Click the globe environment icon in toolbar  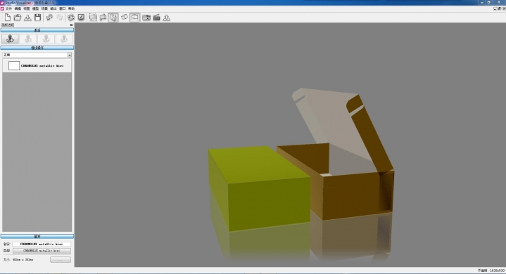[x=71, y=18]
